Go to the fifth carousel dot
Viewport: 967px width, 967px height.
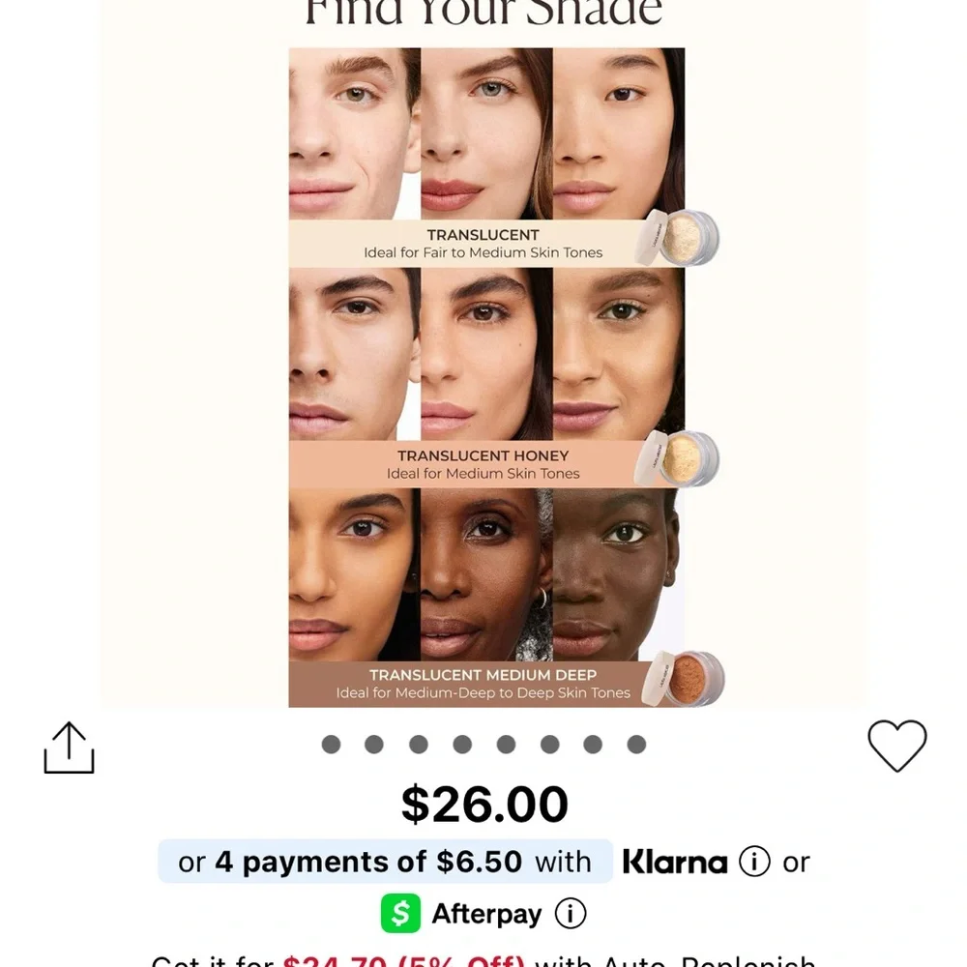click(x=506, y=744)
